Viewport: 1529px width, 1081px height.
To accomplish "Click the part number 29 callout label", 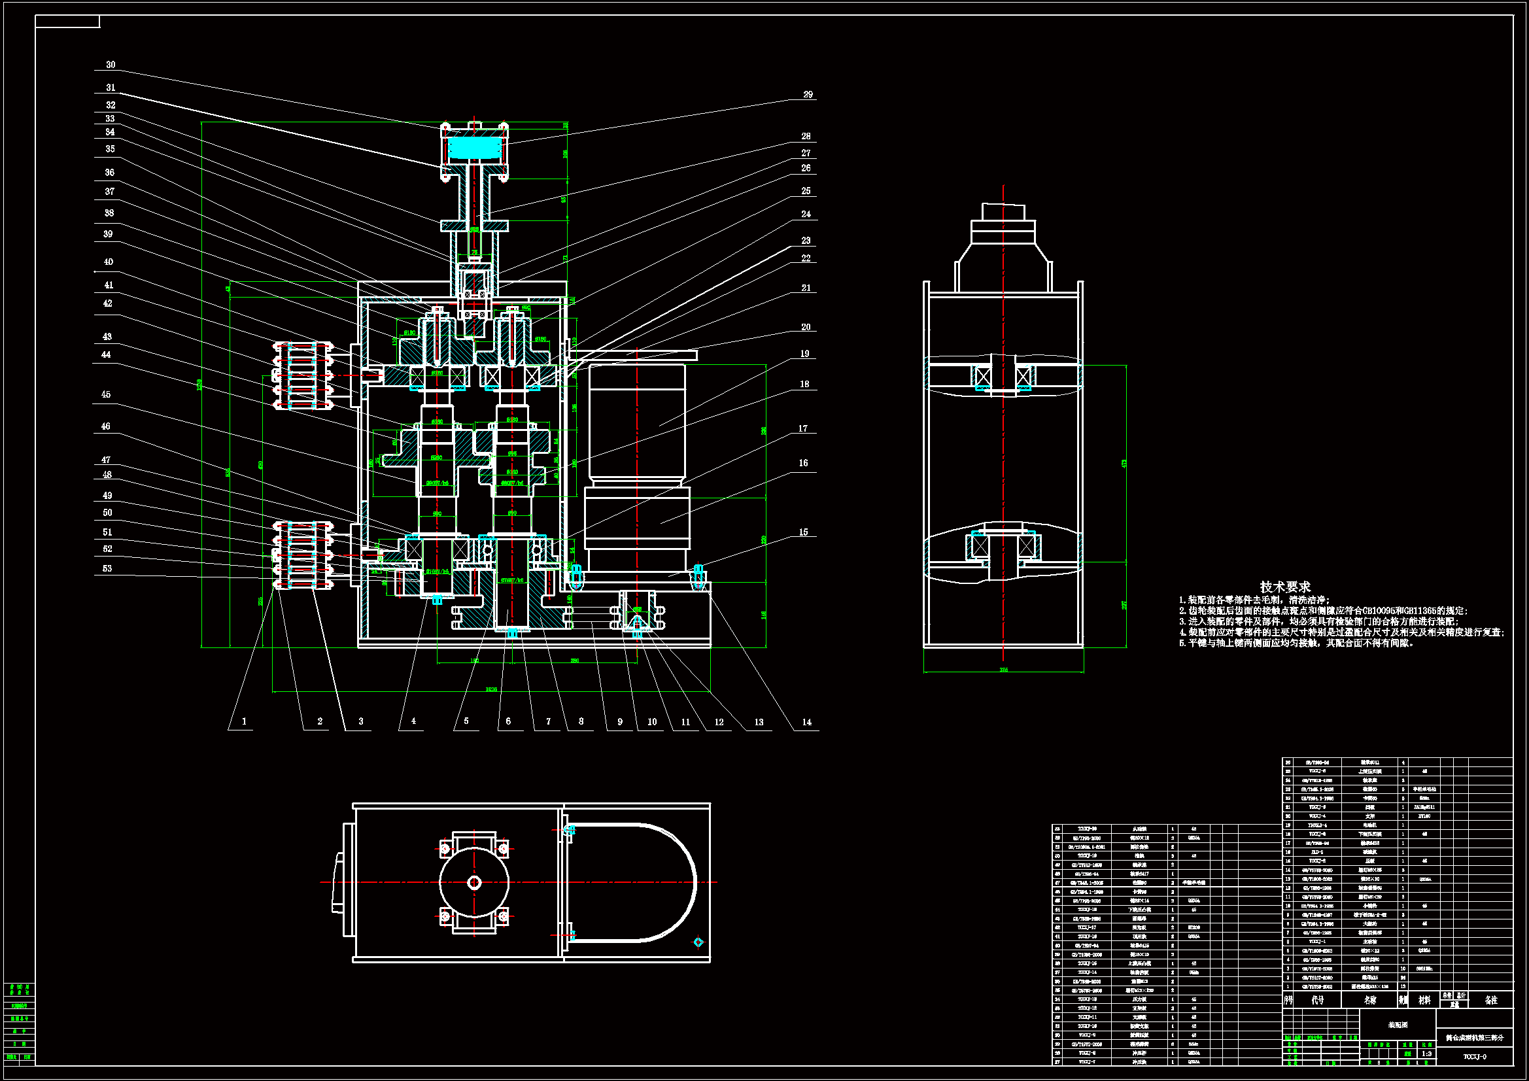I will pos(808,95).
